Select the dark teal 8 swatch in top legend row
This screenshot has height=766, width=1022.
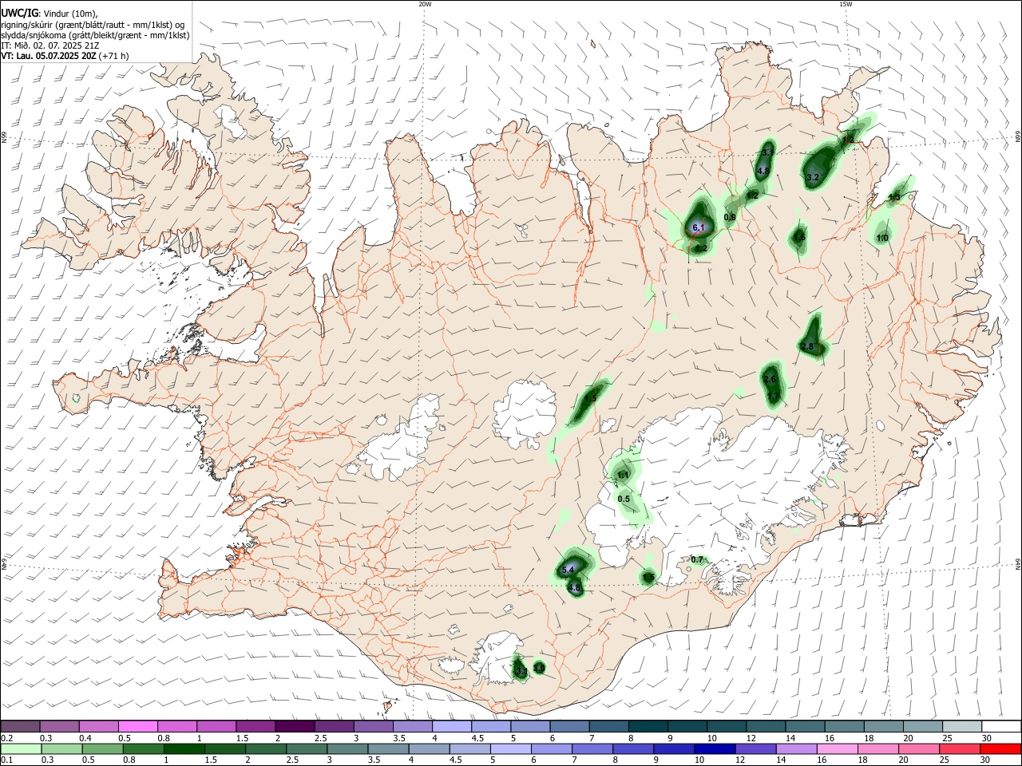click(x=647, y=726)
